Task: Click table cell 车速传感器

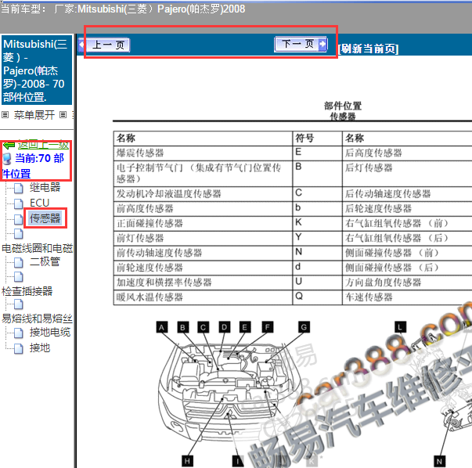Action: point(407,297)
